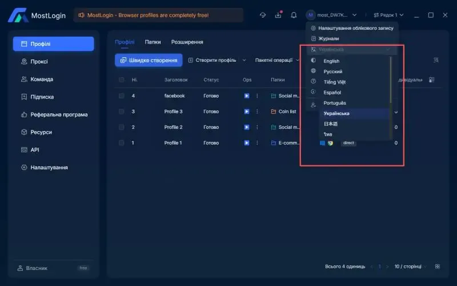Select the Профілі tab above the table

coord(125,42)
